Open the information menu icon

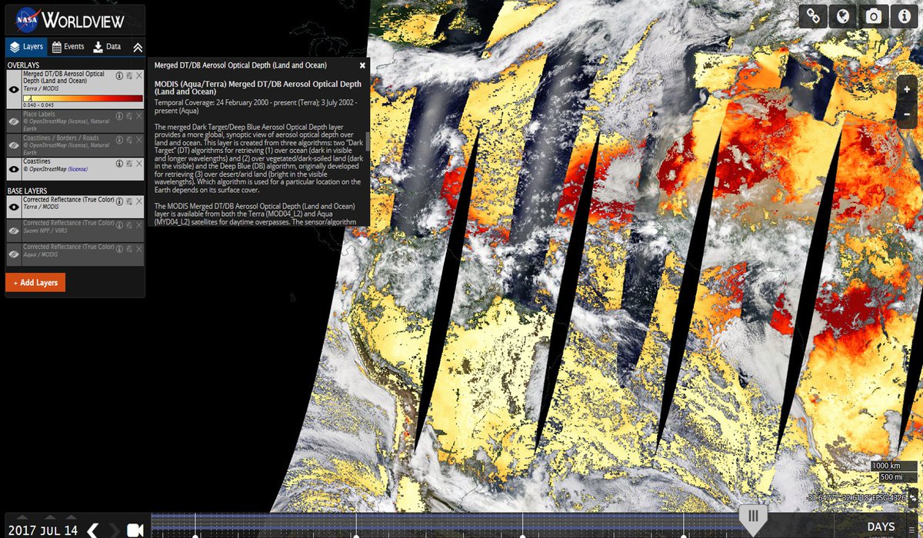coord(904,16)
